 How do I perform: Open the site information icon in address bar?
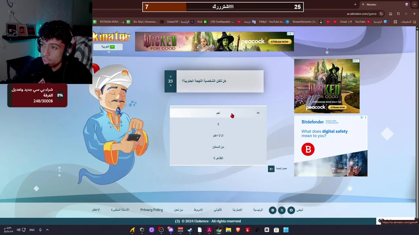point(381,14)
